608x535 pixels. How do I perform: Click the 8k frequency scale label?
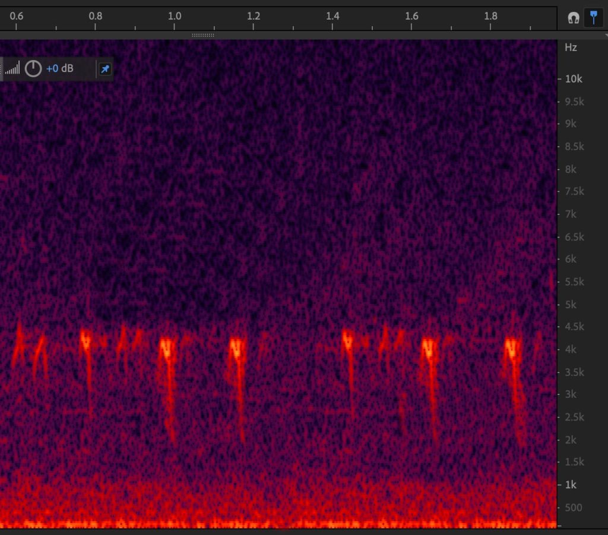571,169
